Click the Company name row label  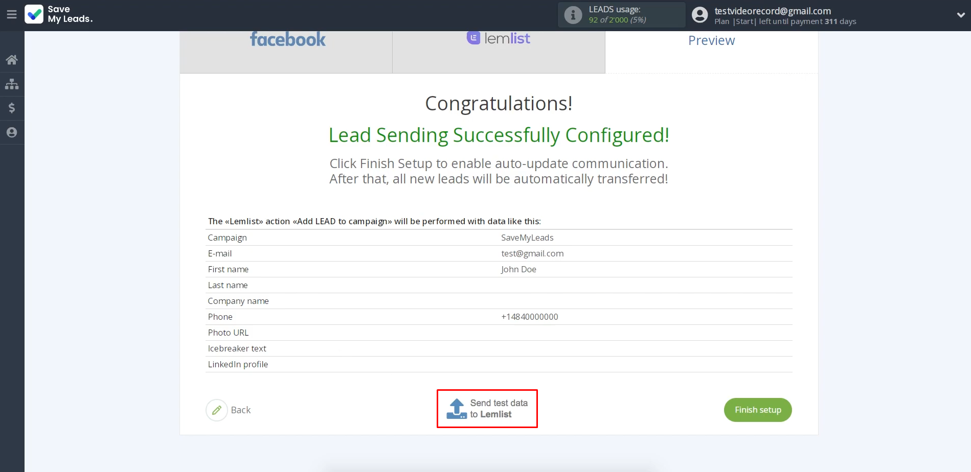coord(238,301)
